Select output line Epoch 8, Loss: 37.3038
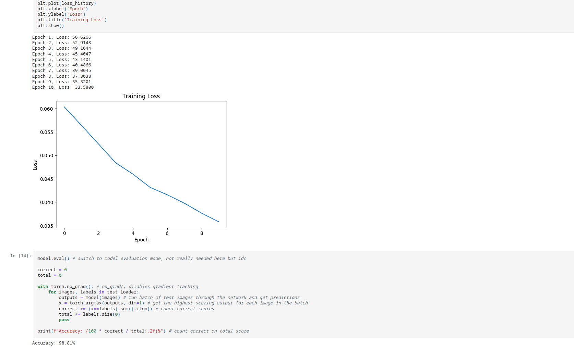This screenshot has width=574, height=351. coord(62,76)
